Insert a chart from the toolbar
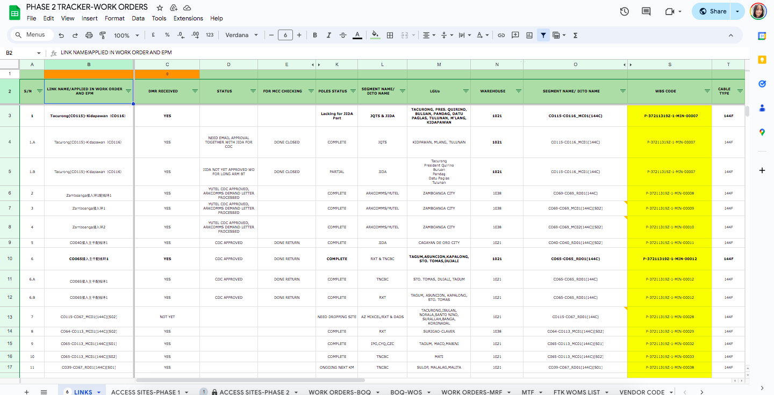The width and height of the screenshot is (774, 395). pos(529,35)
